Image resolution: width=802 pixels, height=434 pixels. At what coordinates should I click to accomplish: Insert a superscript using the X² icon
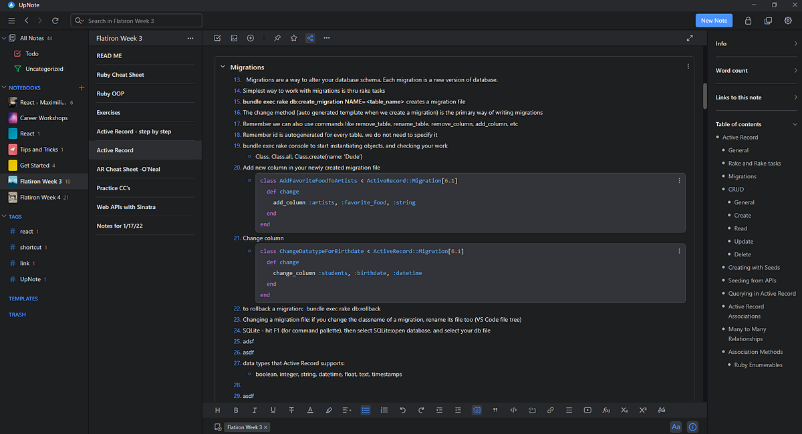(x=642, y=410)
